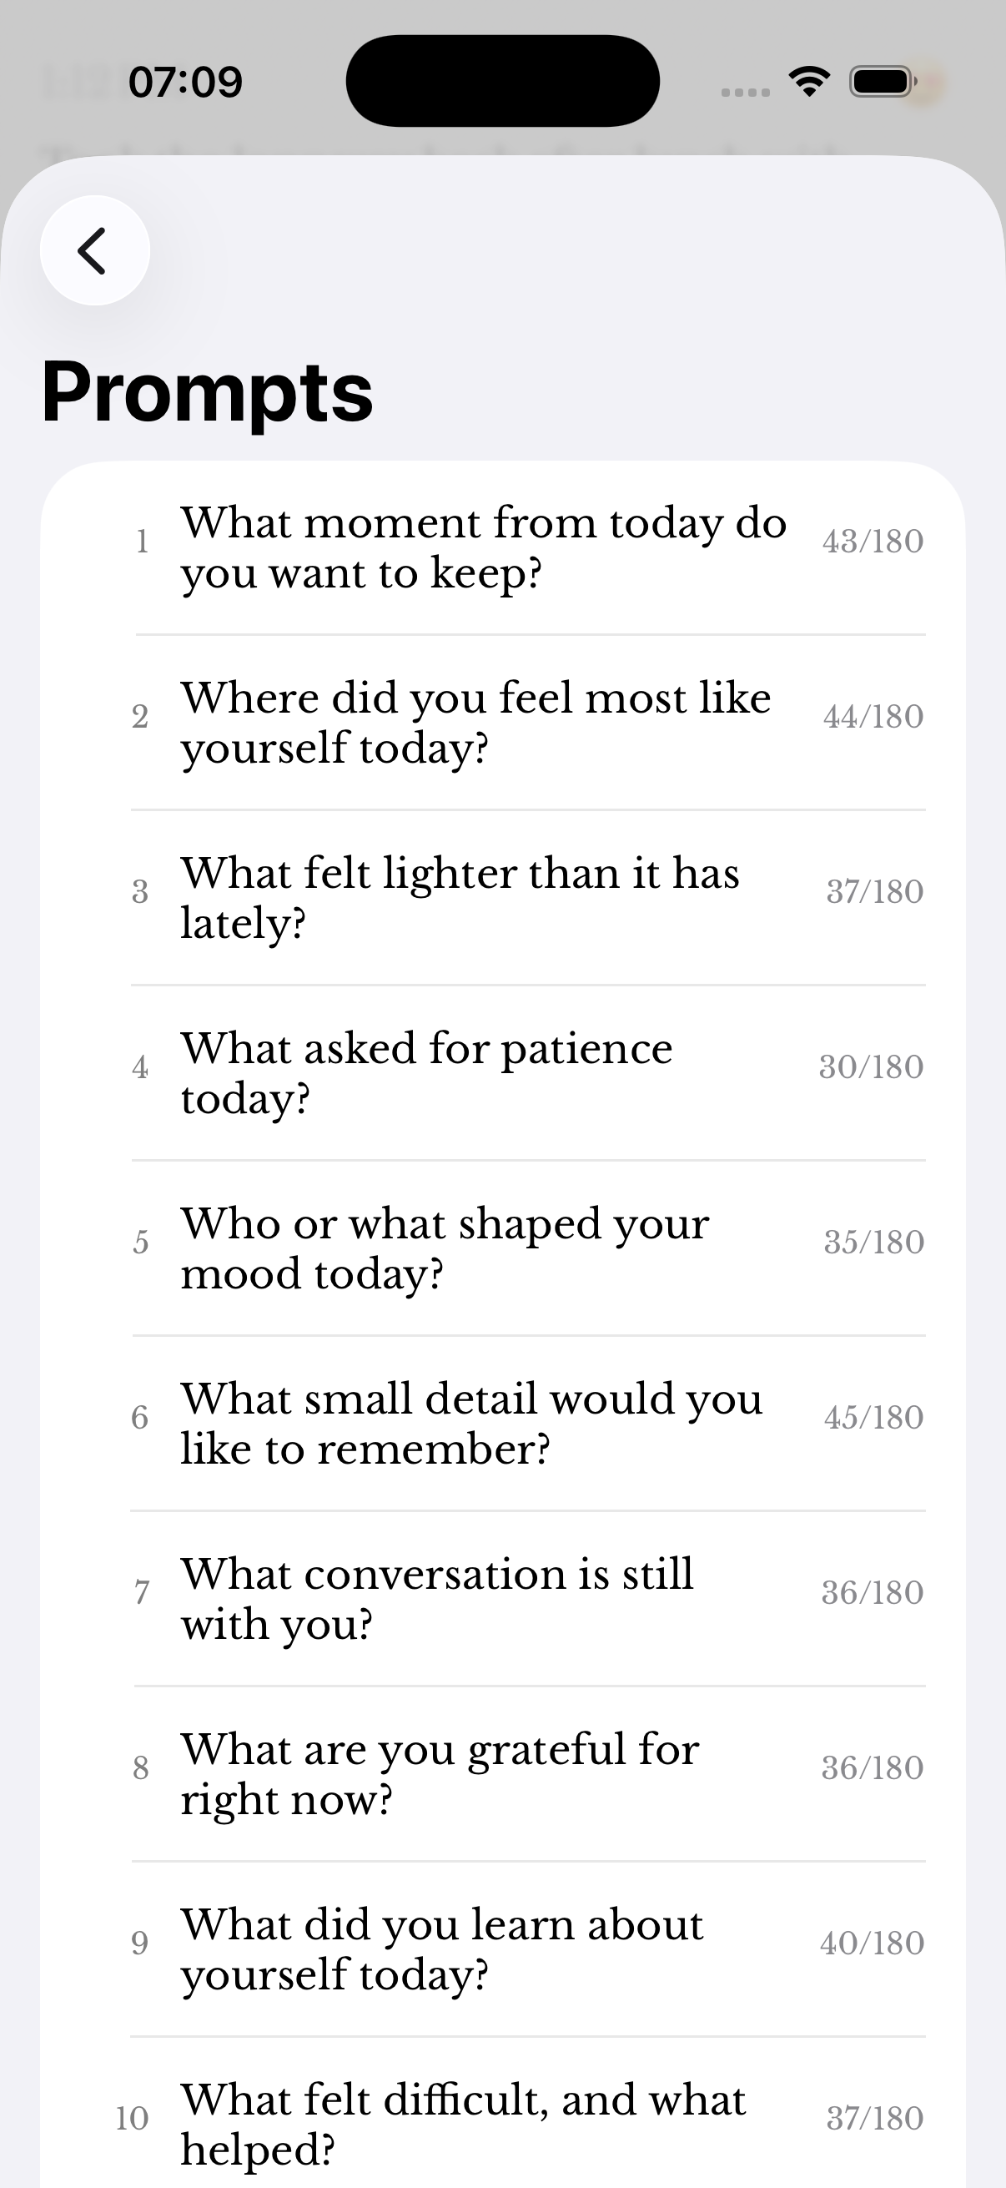Select 'Where did you feel most like yourself today?'
The image size is (1006, 2188).
502,723
